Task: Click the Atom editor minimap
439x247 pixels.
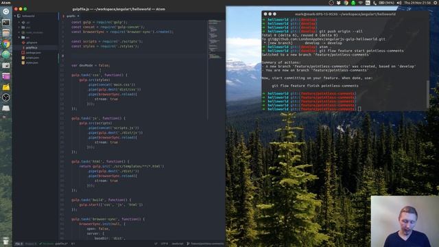Action: coord(215,39)
